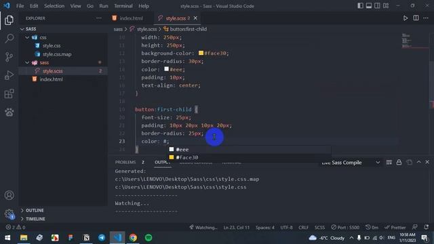The width and height of the screenshot is (434, 244).
Task: Open Explorer Views and More Actions ellipsis
Action: click(99, 18)
